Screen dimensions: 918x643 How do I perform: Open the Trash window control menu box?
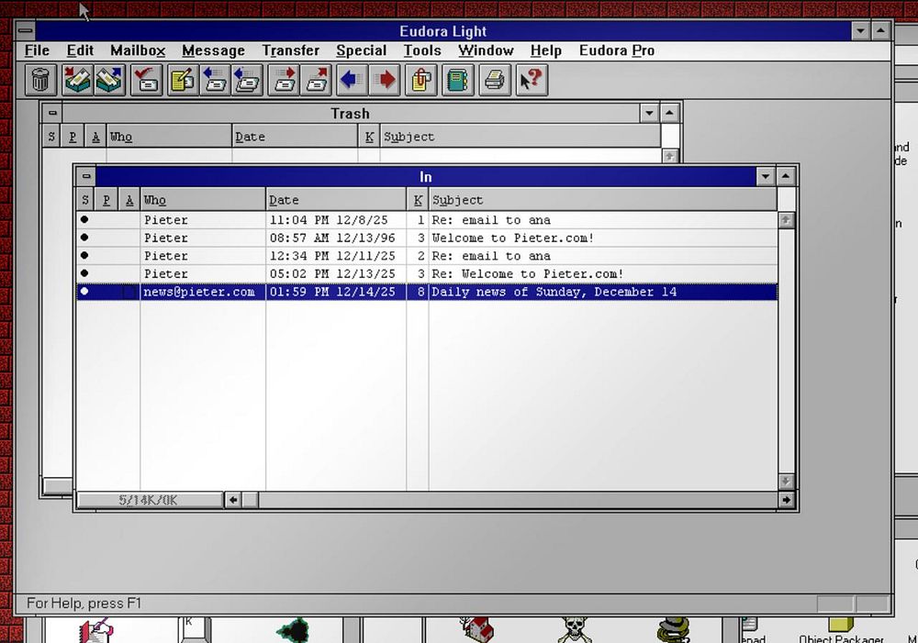coord(51,113)
